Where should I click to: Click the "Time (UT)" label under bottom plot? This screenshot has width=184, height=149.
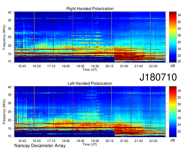[90, 144]
